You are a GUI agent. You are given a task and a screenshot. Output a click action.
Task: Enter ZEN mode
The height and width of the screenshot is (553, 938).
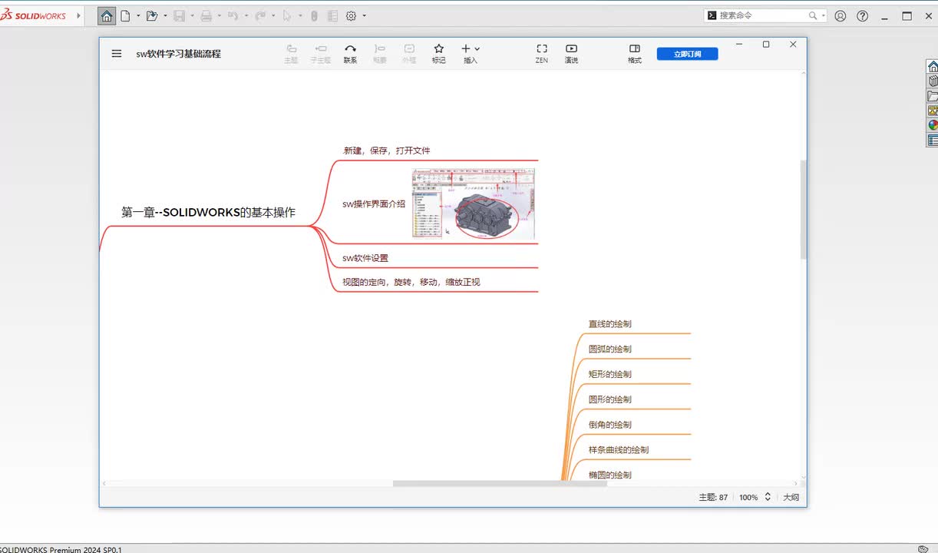pos(542,54)
